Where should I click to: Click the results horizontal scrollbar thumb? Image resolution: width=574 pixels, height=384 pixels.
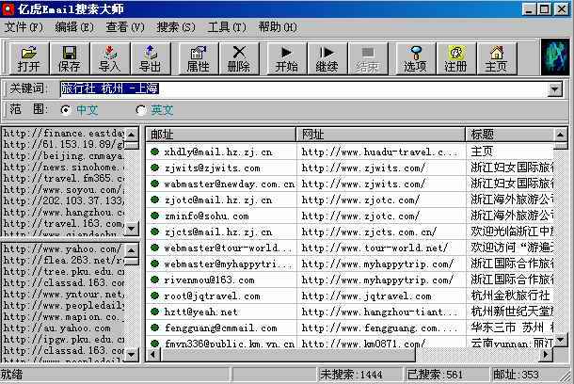[287, 354]
